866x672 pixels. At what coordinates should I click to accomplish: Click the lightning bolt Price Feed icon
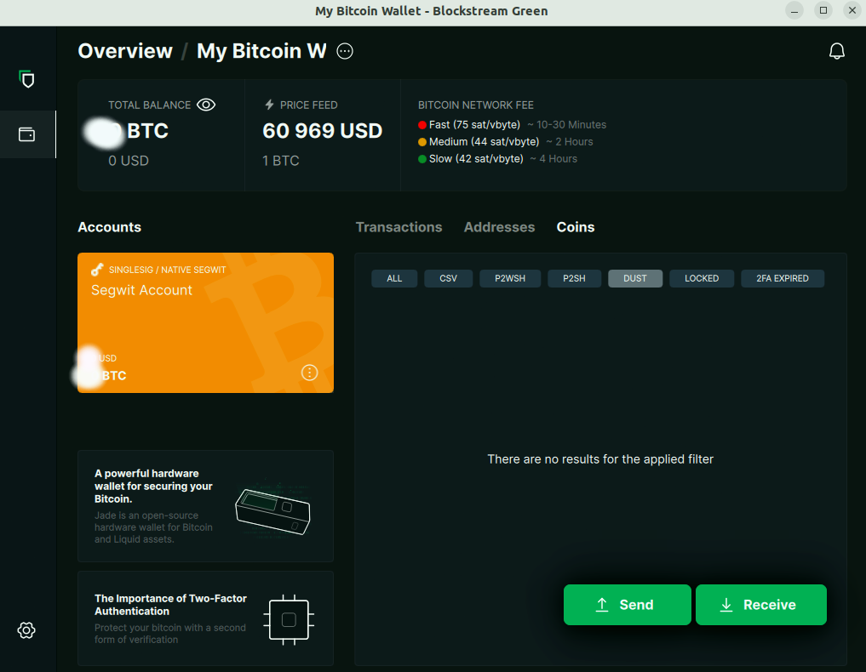[x=270, y=105]
